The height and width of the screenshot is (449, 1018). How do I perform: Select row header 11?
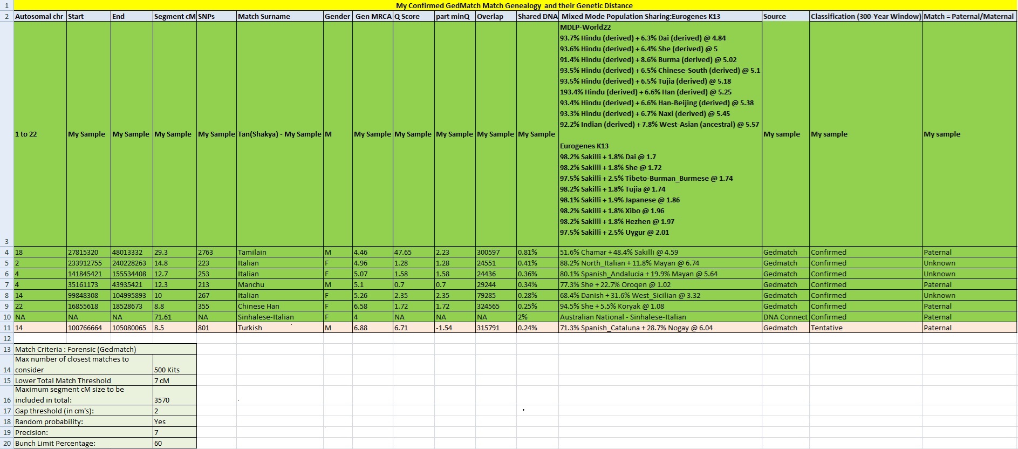(x=6, y=328)
